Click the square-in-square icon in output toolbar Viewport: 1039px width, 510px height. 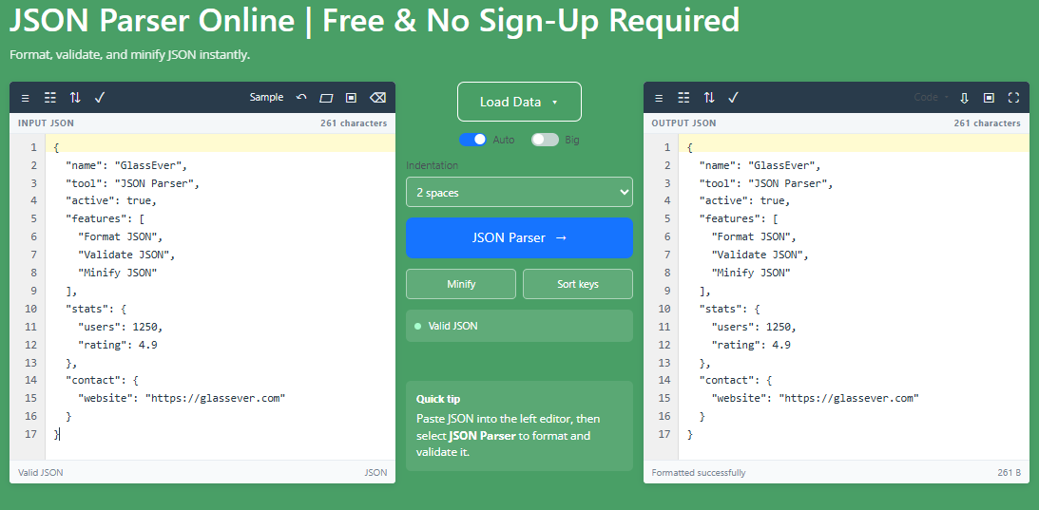tap(989, 98)
